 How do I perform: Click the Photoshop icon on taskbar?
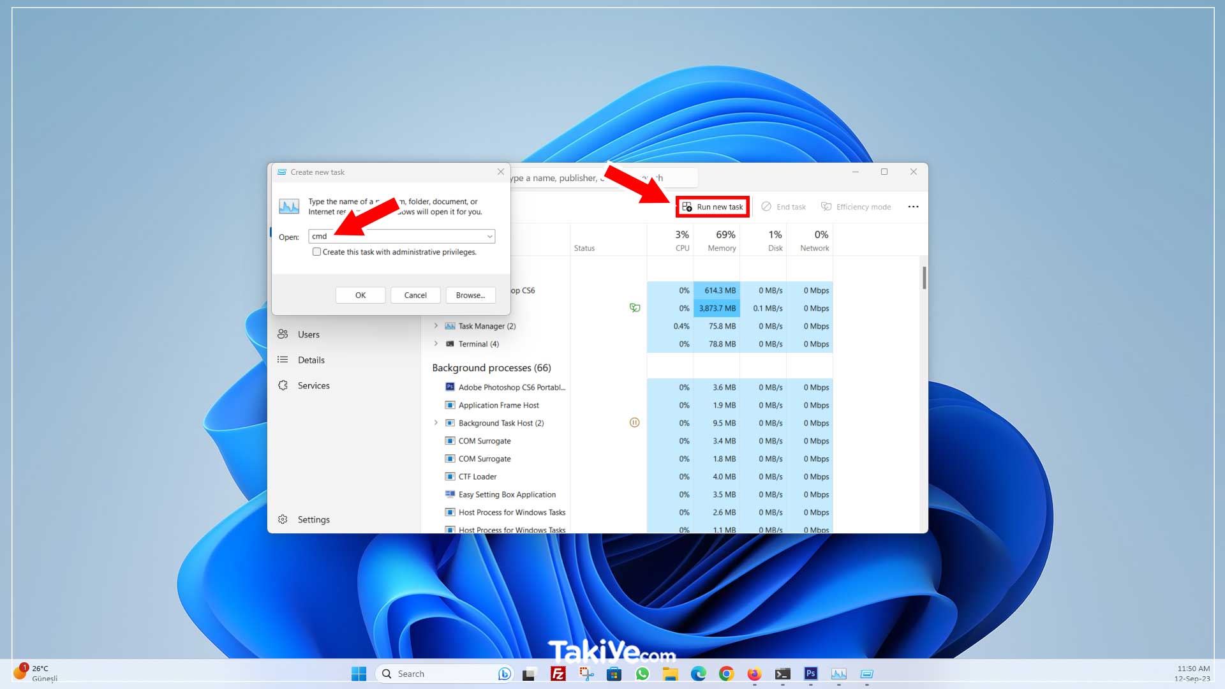[x=810, y=674]
